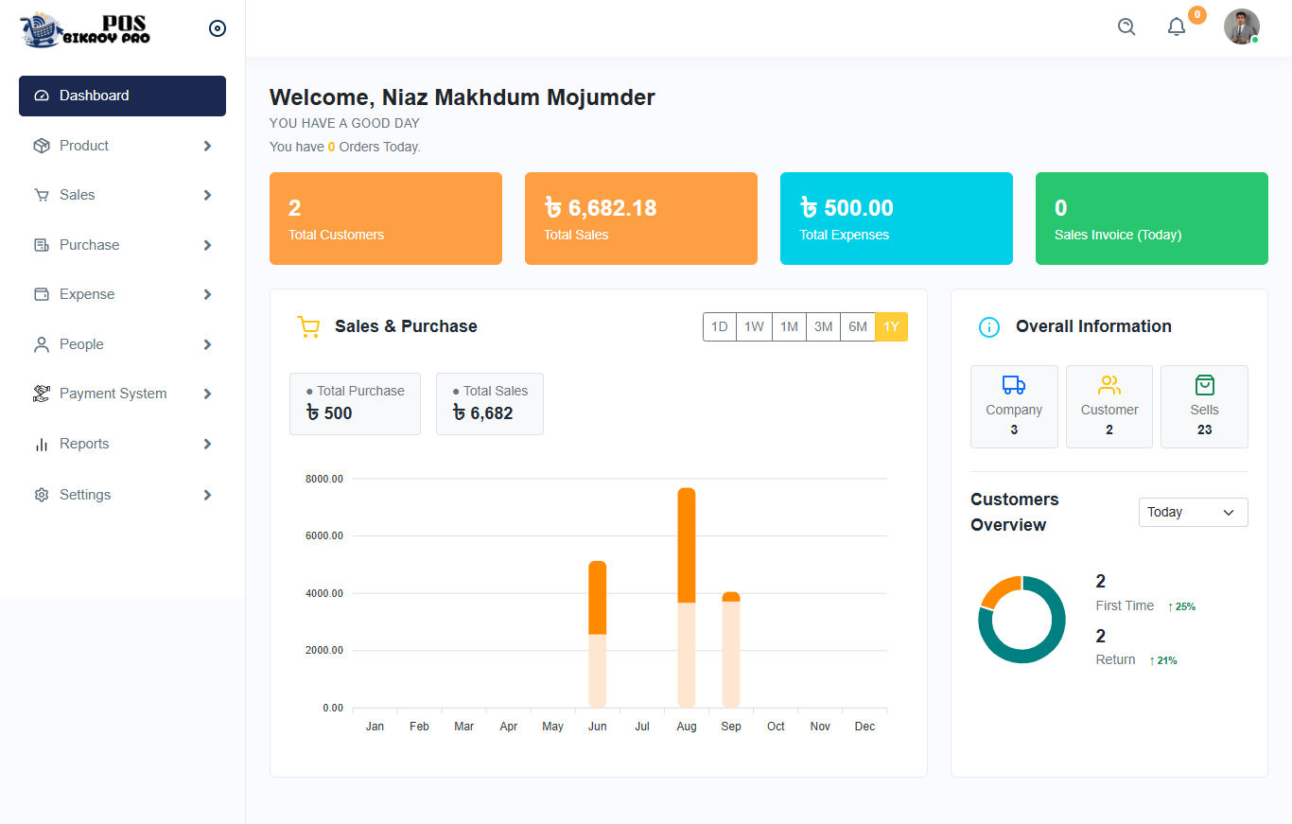Open the Payment System menu item
The image size is (1292, 824).
(122, 394)
